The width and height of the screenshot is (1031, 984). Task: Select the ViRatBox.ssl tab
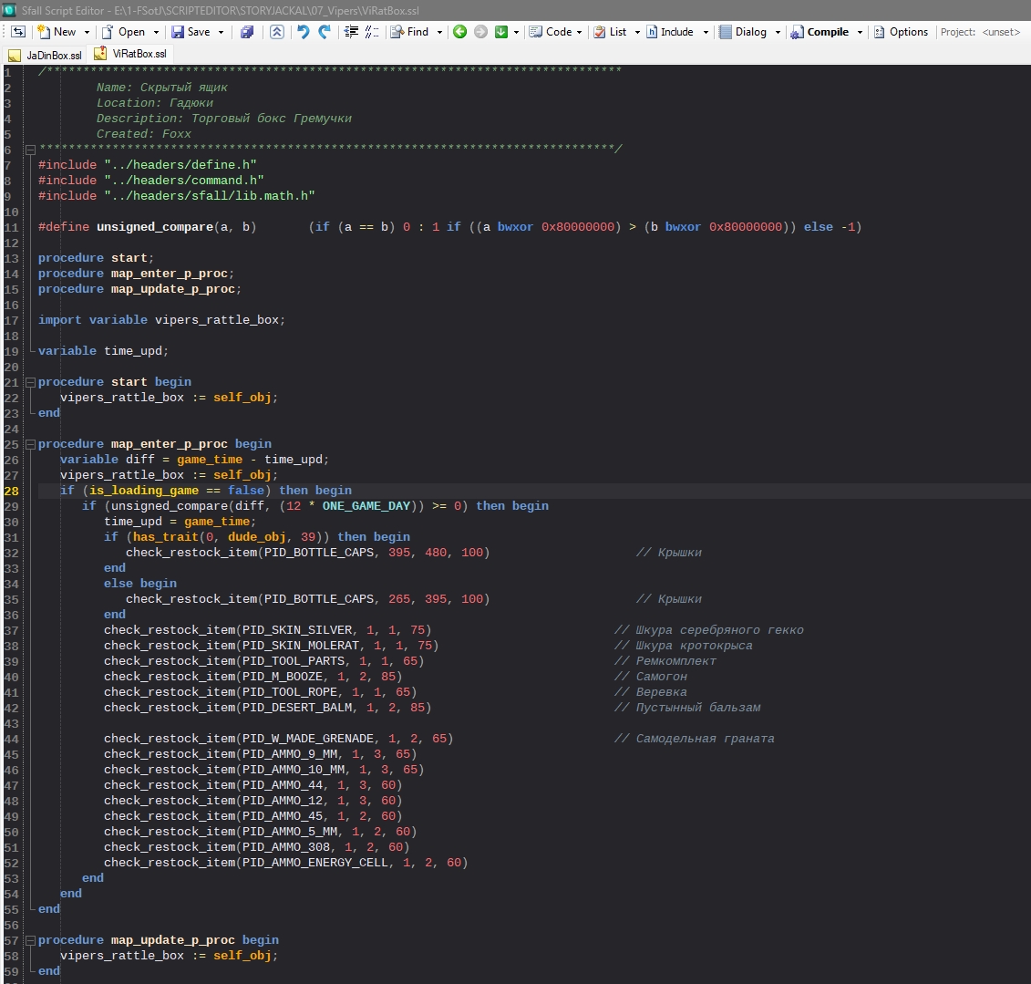click(x=130, y=54)
